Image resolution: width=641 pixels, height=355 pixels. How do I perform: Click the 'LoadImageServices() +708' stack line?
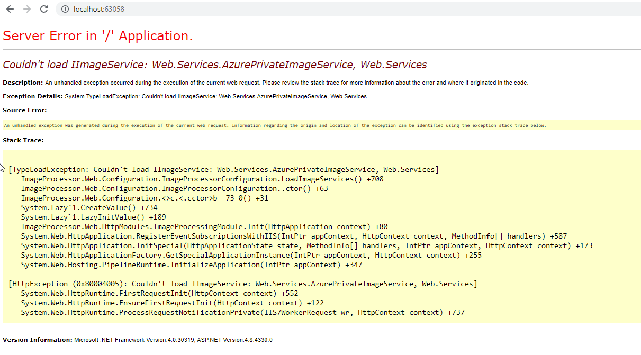(x=202, y=179)
